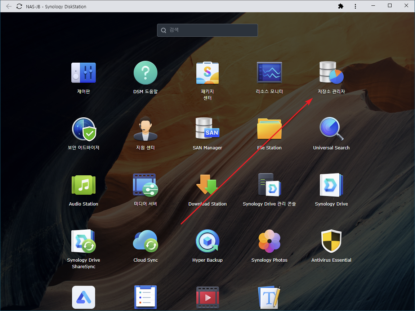This screenshot has width=415, height=311.
Task: Open 저장소 관리자 (Storage Manager)
Action: (331, 72)
